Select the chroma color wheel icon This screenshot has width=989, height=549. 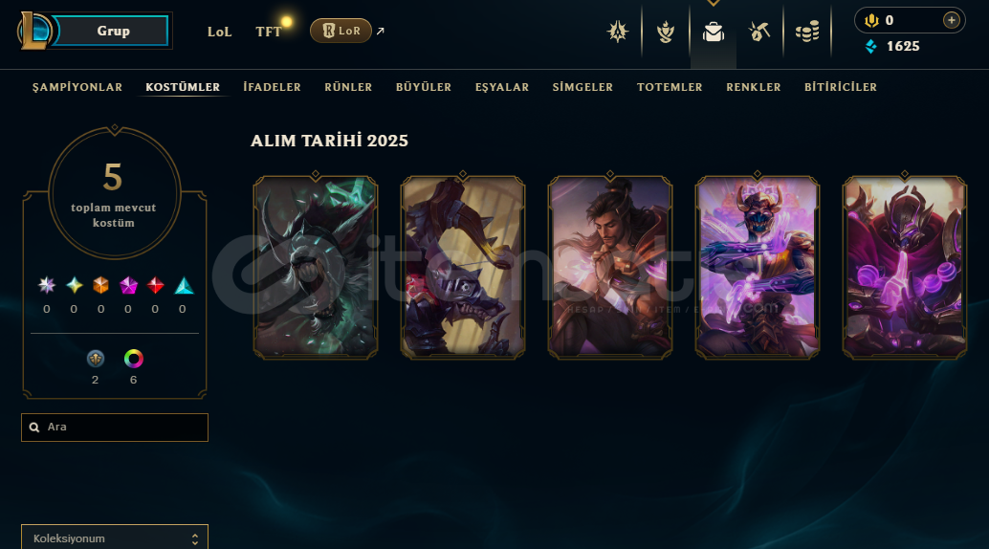[133, 359]
